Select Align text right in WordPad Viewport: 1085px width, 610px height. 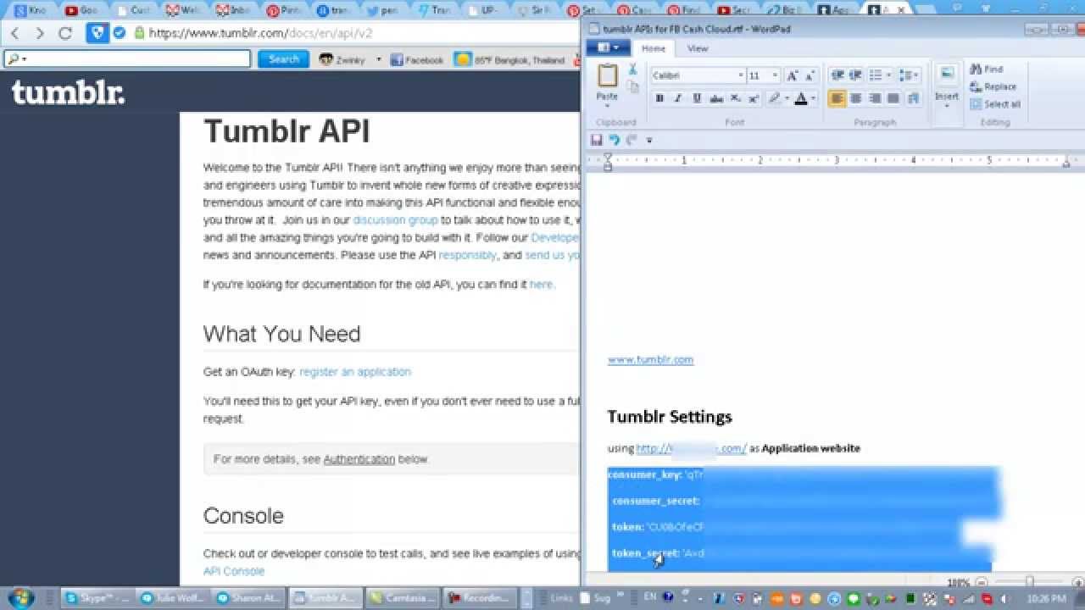click(x=874, y=98)
